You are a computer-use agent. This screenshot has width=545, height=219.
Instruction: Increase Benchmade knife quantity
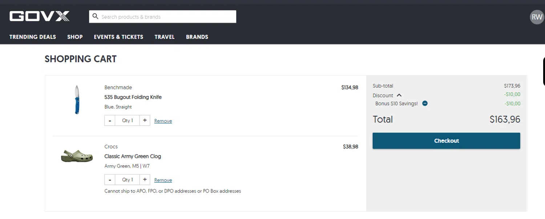(x=145, y=120)
